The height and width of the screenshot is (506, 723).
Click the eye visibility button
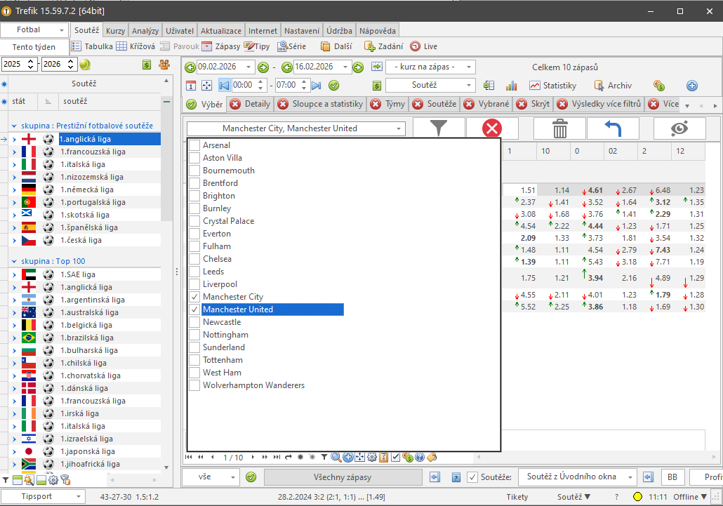pos(679,128)
